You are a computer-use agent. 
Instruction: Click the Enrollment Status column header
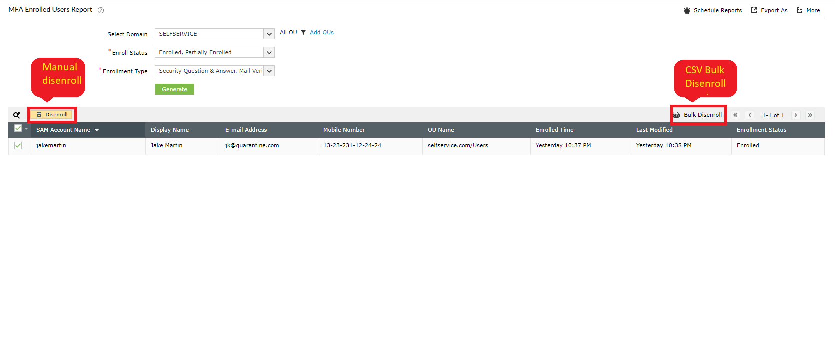click(x=761, y=130)
